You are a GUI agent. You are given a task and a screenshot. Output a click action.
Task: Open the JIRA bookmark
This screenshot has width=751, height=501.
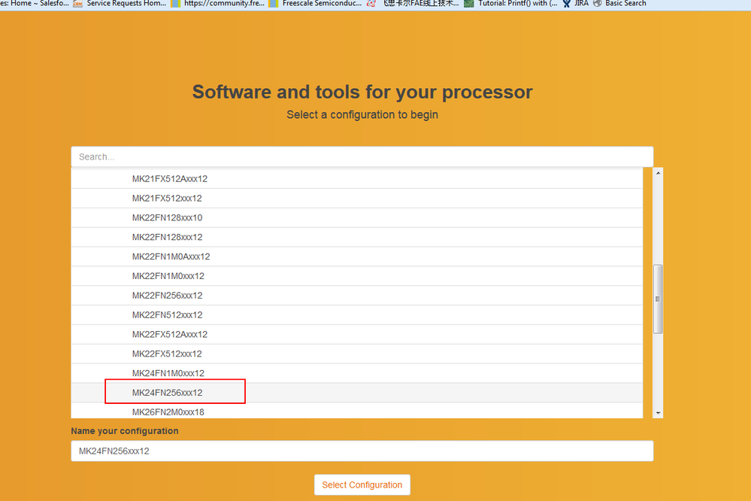[576, 4]
